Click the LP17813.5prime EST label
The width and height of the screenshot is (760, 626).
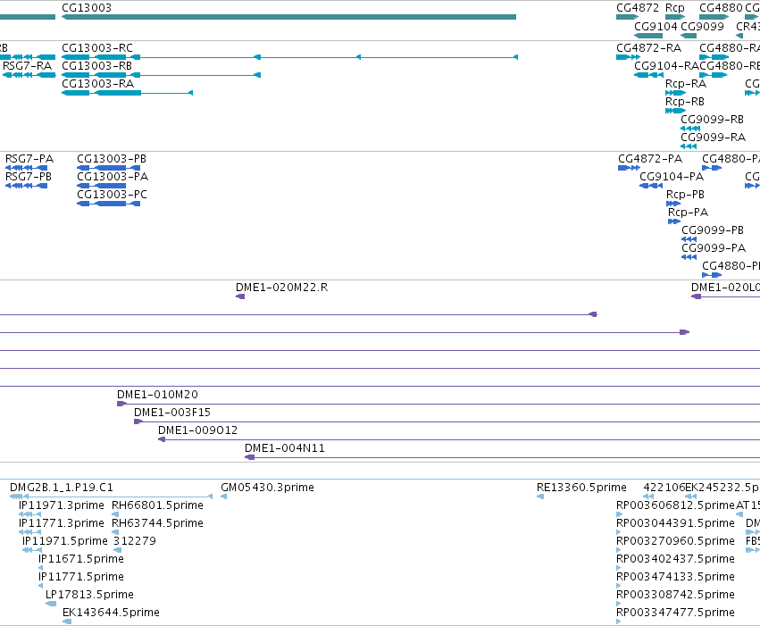point(89,596)
